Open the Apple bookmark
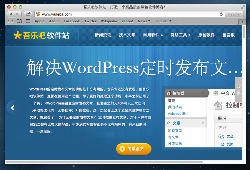 click(39, 21)
